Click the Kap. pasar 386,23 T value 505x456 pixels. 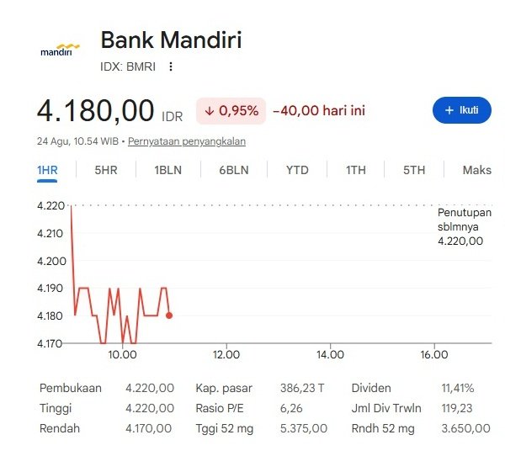302,388
